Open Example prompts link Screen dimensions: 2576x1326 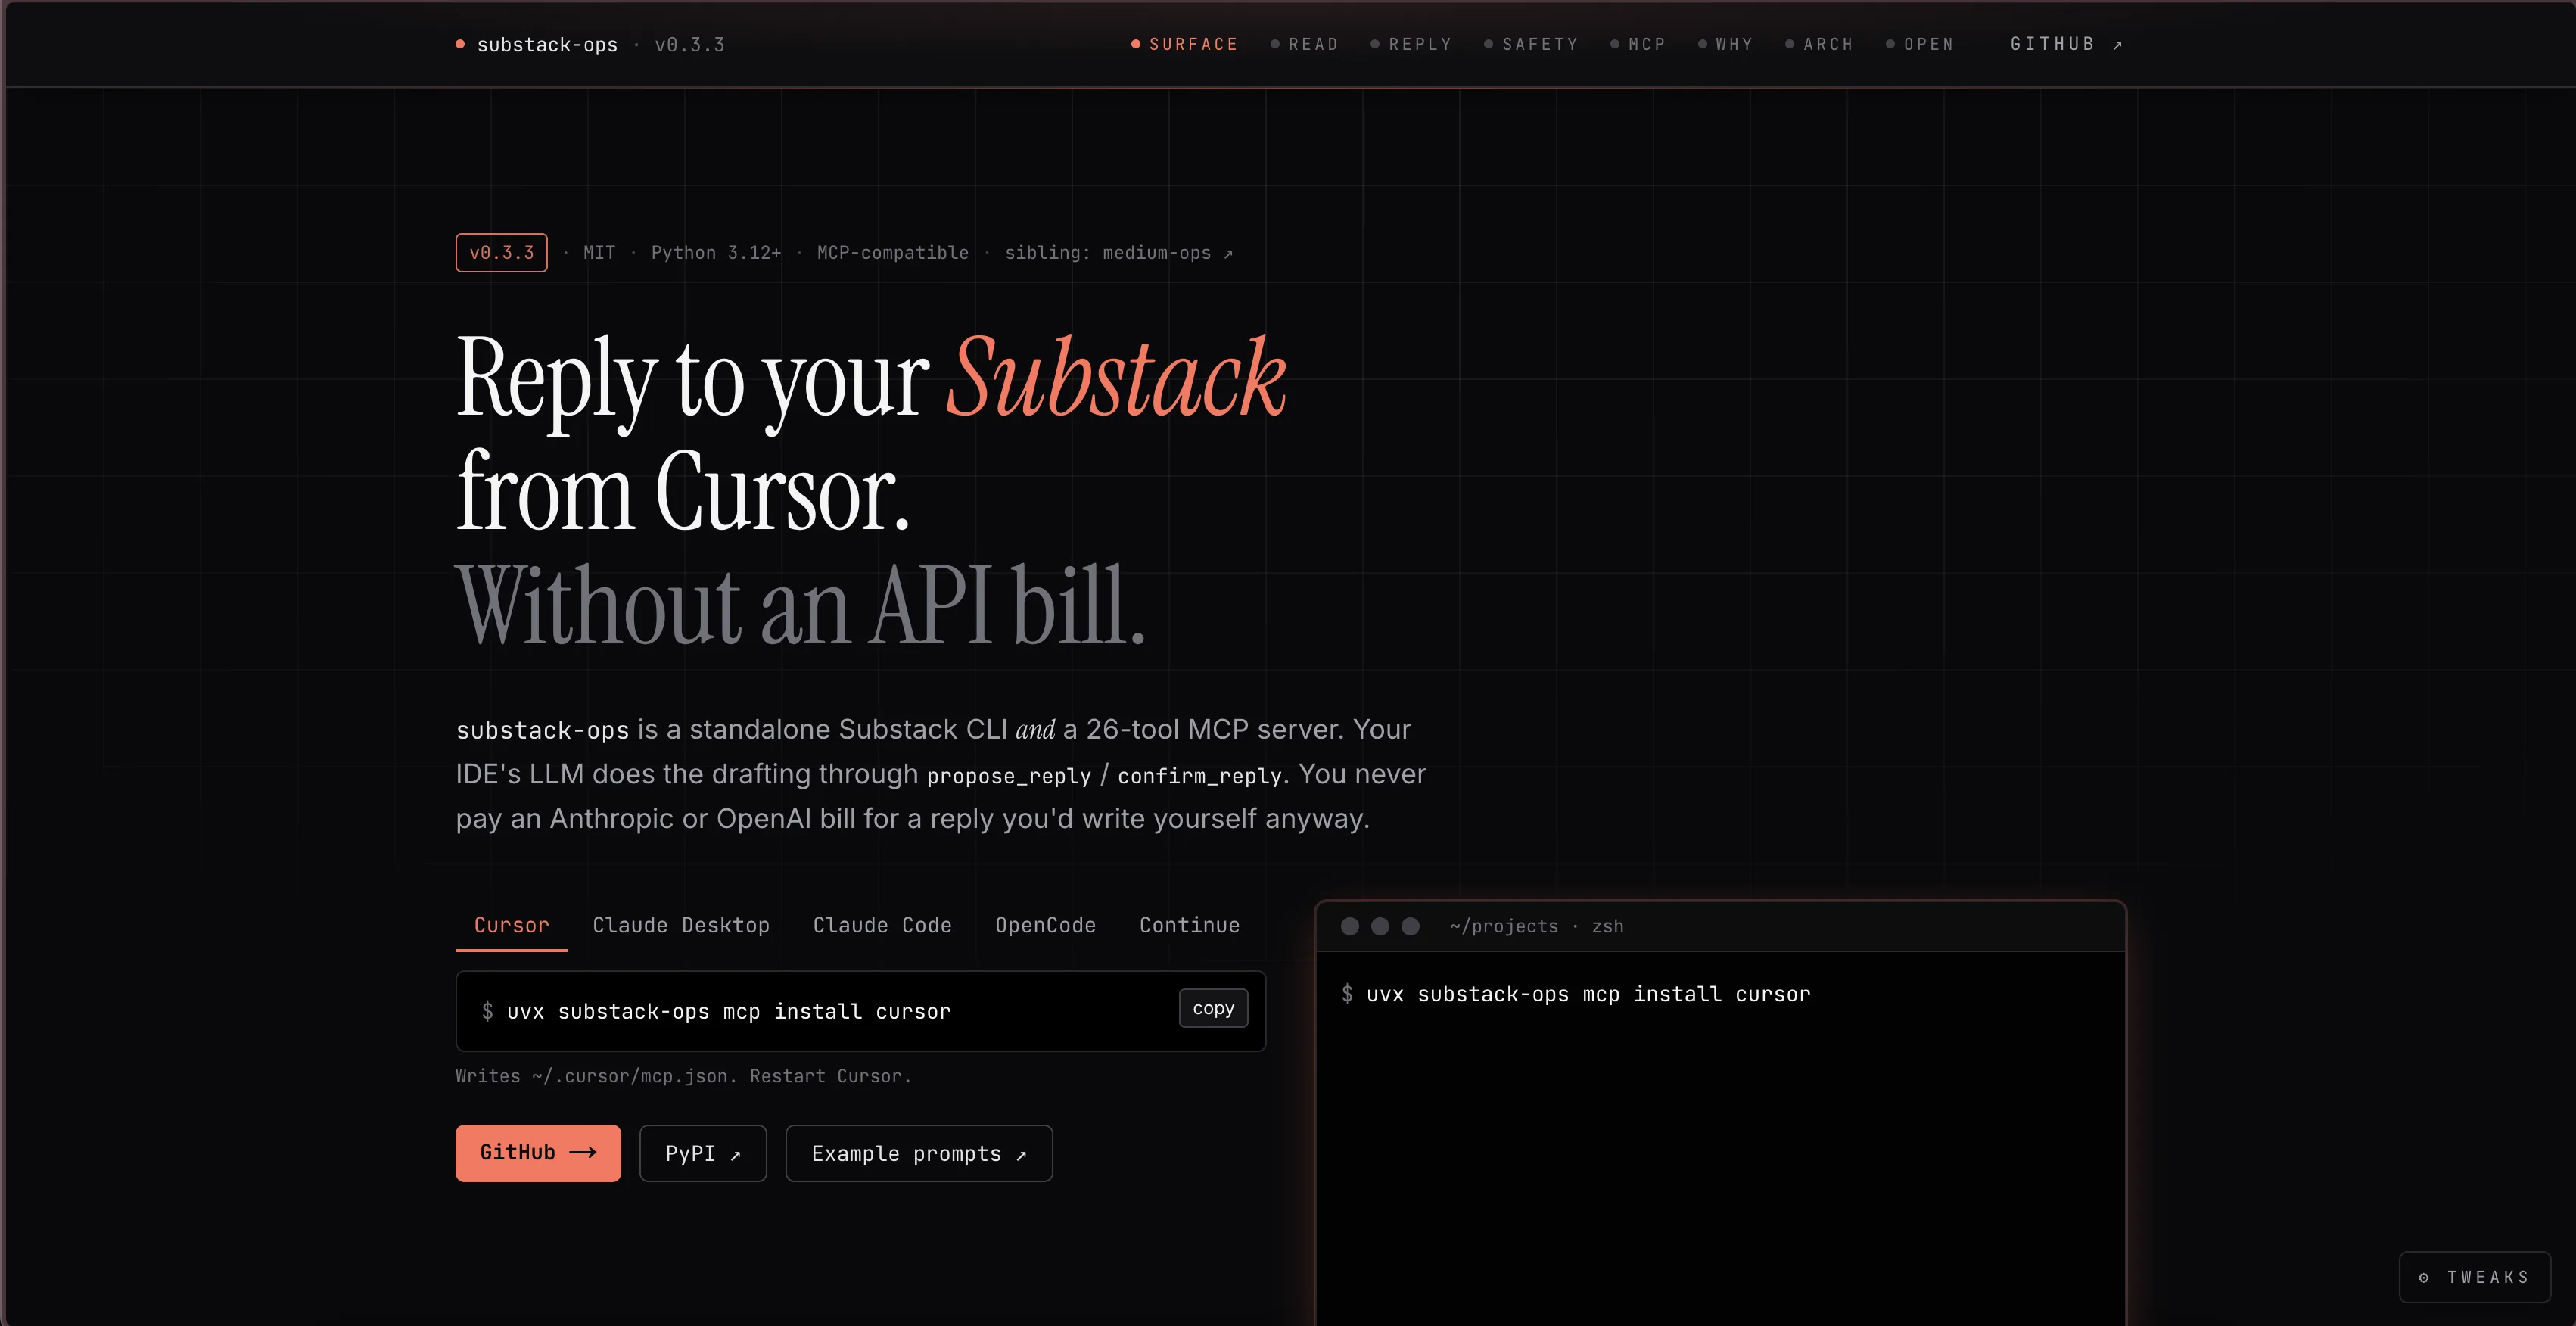point(919,1153)
